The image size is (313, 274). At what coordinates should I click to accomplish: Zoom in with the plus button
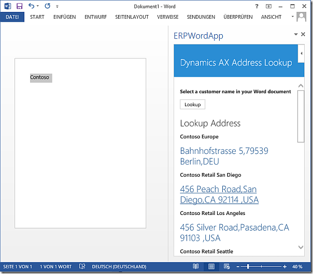point(284,267)
